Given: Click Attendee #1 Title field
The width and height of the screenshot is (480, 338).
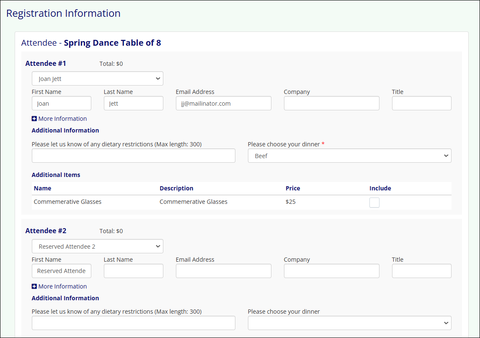Looking at the screenshot, I should point(421,103).
